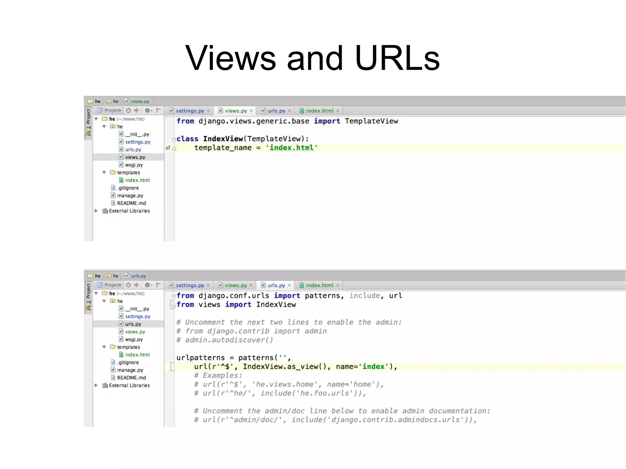Image resolution: width=626 pixels, height=469 pixels.
Task: Click IndexView.as_view() in urls.py code
Action: click(285, 367)
